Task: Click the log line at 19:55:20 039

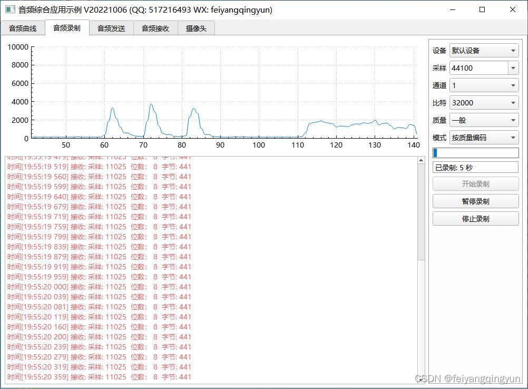Action: point(100,297)
